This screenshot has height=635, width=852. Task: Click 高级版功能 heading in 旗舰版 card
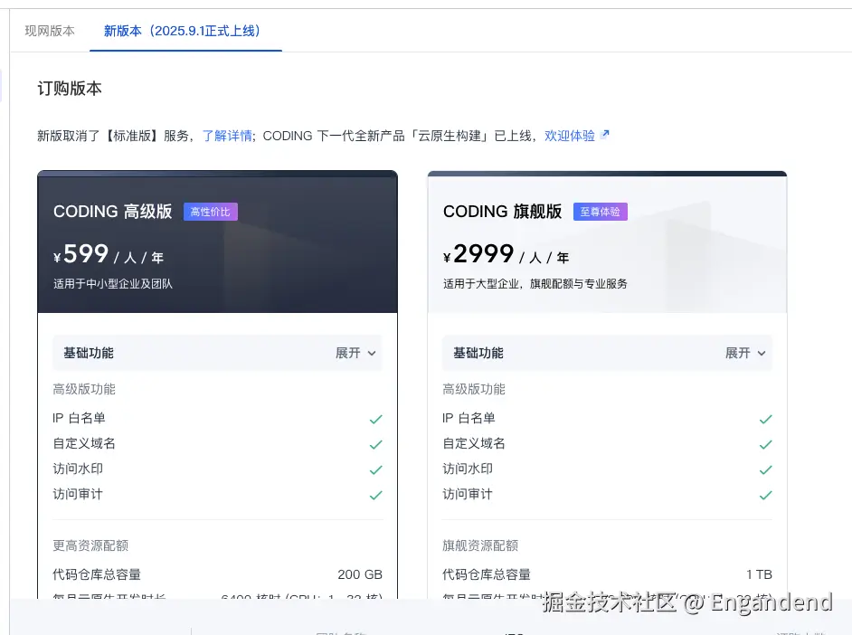(x=474, y=389)
